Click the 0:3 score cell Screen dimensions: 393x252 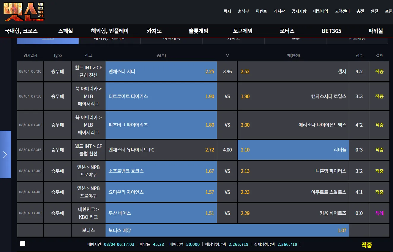point(359,150)
